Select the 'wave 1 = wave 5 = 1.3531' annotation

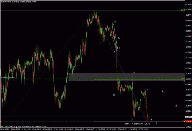(137, 124)
